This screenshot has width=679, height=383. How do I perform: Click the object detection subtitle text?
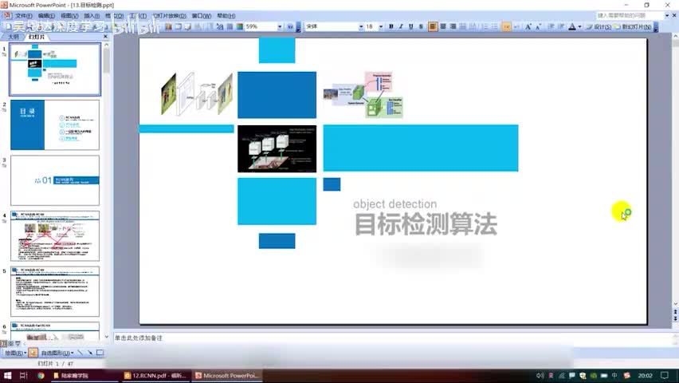(x=395, y=203)
